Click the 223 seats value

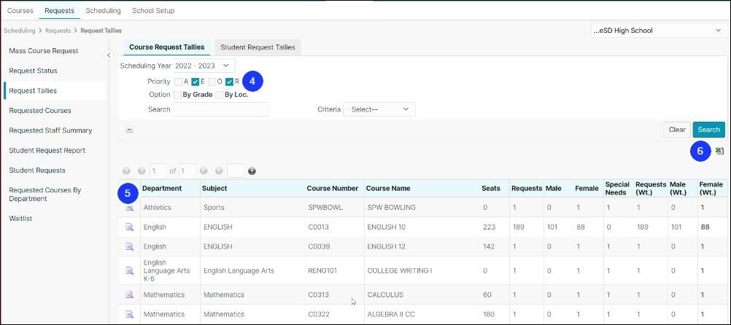(x=489, y=227)
